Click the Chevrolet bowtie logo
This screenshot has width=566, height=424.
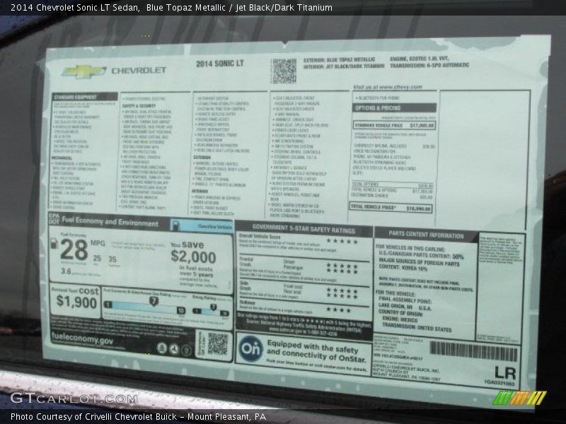pyautogui.click(x=83, y=71)
